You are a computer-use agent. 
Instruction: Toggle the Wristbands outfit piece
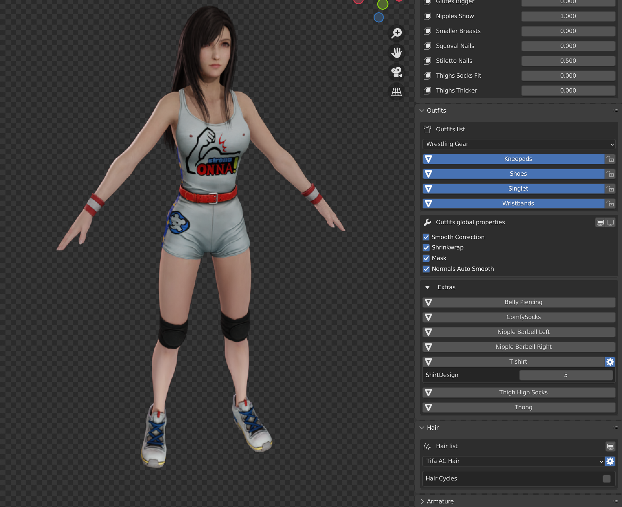click(x=514, y=204)
